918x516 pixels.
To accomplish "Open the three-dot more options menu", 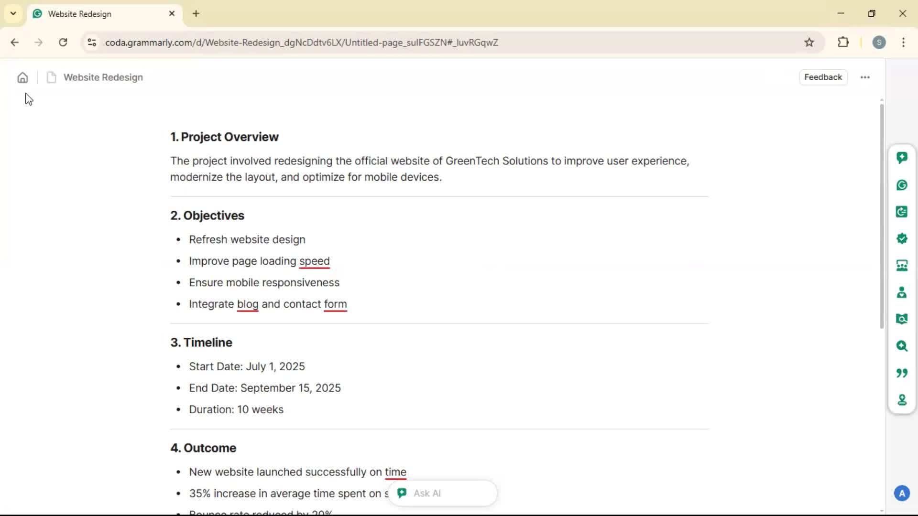I will click(x=865, y=77).
